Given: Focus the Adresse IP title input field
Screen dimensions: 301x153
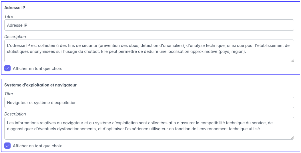Looking at the screenshot, I should point(149,25).
